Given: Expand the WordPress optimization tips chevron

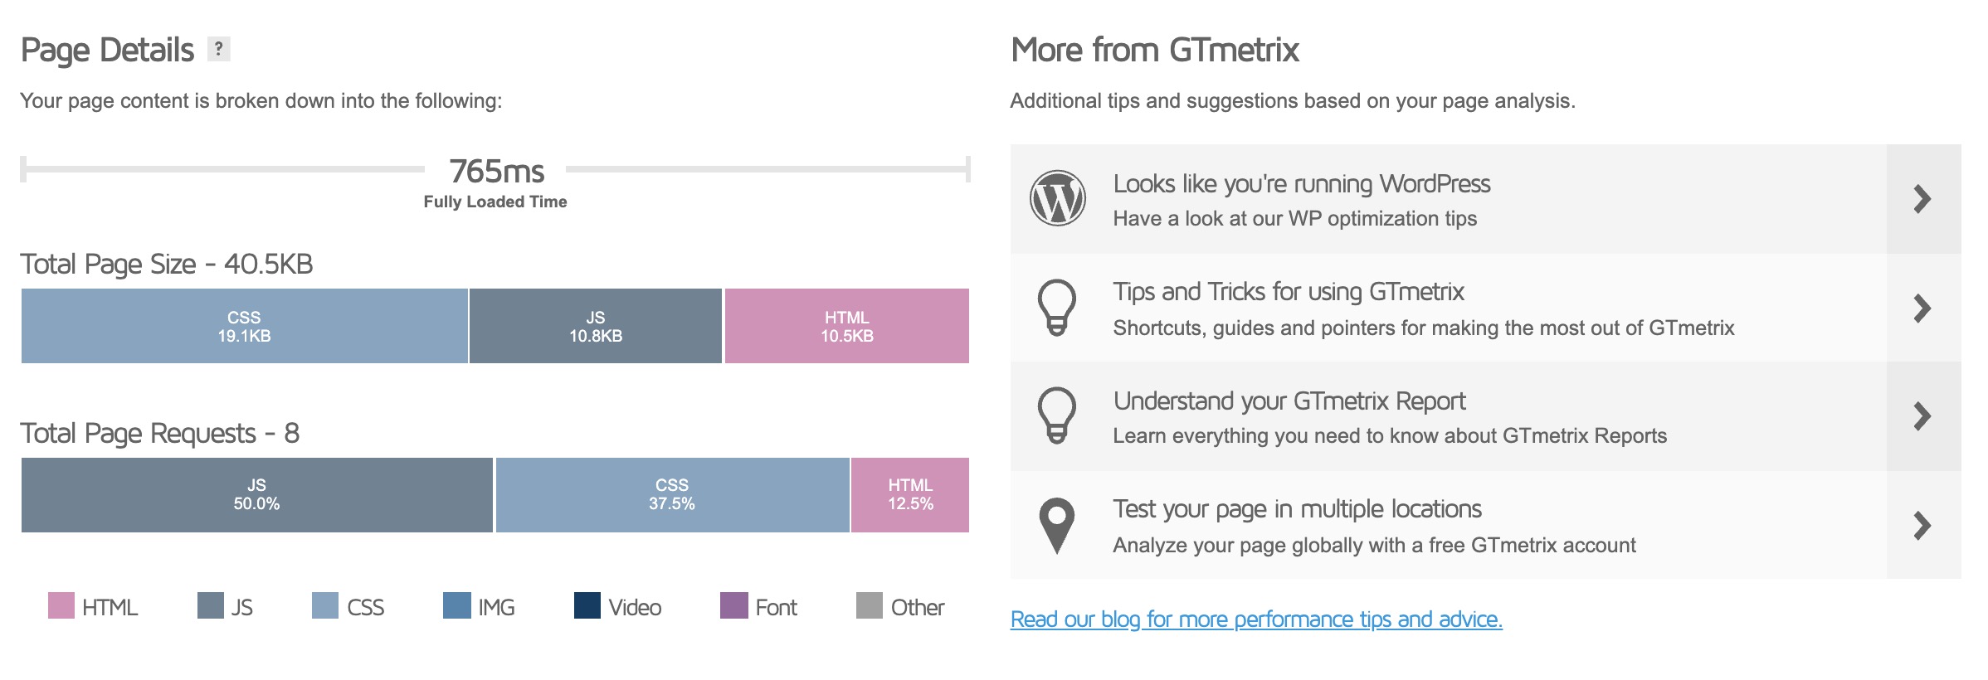Looking at the screenshot, I should coord(1922,199).
